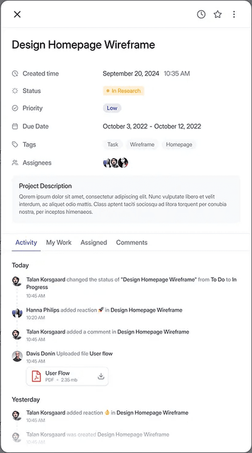Select the Assigned tab

[x=94, y=243]
